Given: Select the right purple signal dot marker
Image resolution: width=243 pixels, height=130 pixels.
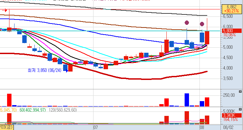Looking at the screenshot, I should (202, 24).
